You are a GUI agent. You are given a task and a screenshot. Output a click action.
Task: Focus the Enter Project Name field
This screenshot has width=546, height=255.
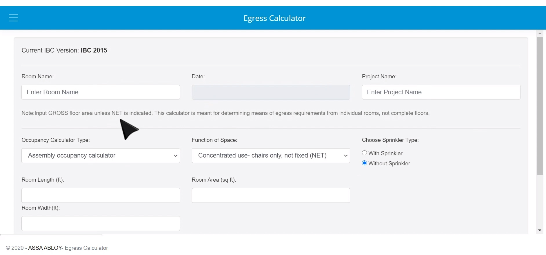coord(441,92)
